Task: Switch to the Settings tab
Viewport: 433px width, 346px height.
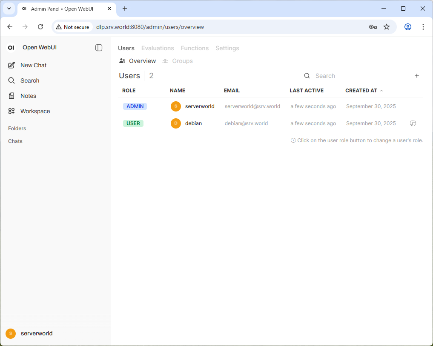Action: [227, 48]
